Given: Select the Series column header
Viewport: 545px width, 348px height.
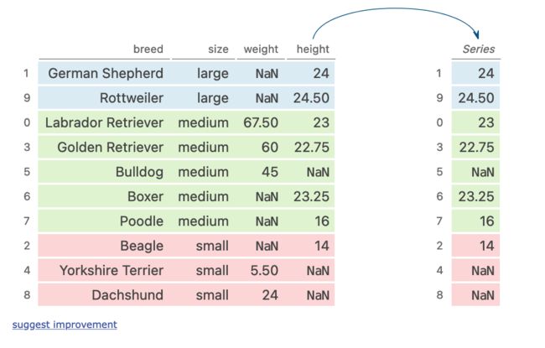Looking at the screenshot, I should click(x=479, y=49).
